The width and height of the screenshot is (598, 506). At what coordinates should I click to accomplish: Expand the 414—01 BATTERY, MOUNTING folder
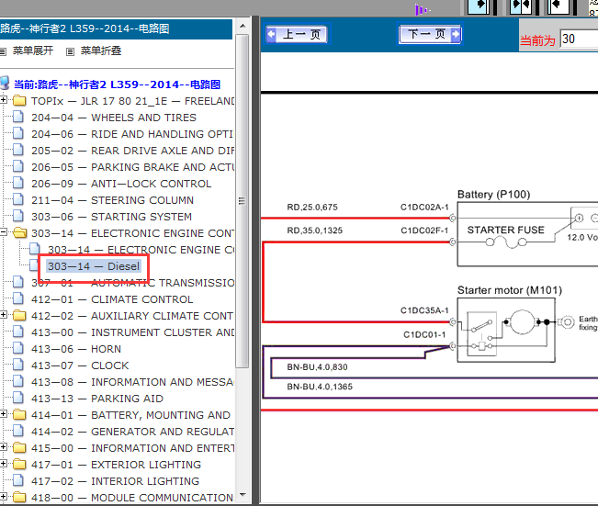[x=4, y=414]
